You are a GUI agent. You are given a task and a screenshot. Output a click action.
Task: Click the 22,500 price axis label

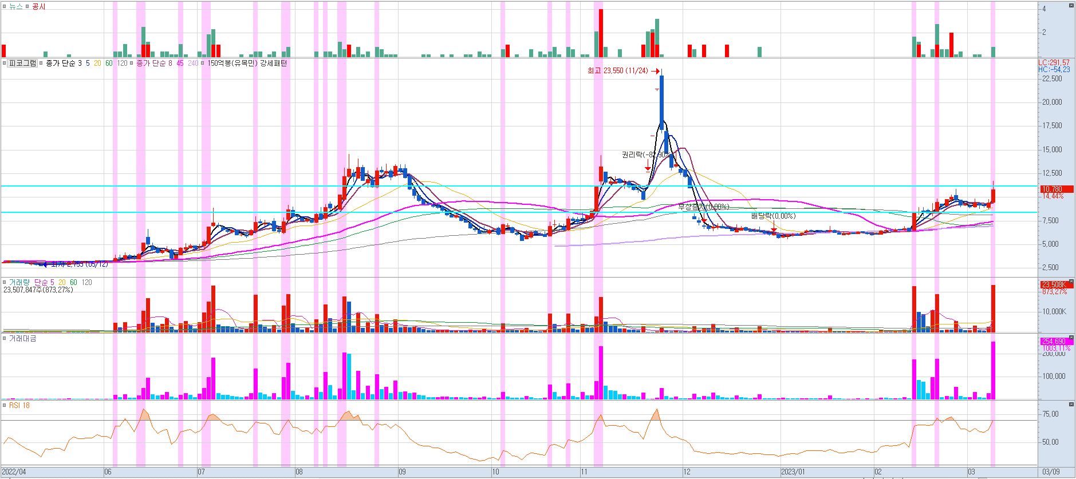(1052, 78)
